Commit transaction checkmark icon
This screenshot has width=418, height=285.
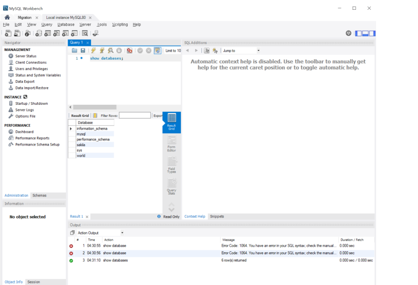click(140, 51)
